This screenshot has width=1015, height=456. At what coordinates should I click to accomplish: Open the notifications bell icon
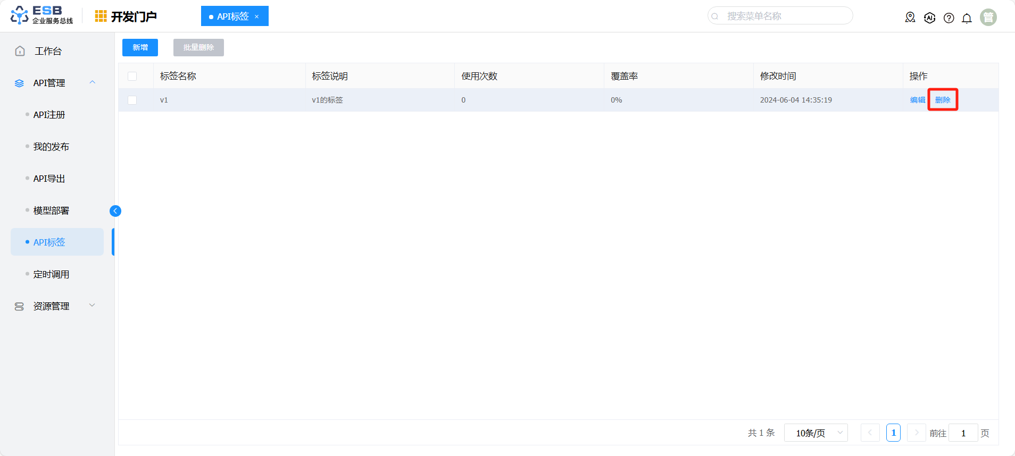967,18
